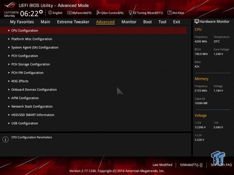
Task: Expand USB Configuration submenu
Action: [25, 123]
